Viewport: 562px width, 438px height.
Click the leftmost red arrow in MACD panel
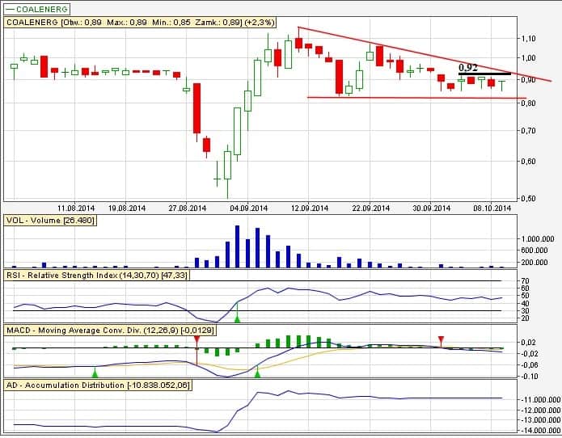(196, 340)
